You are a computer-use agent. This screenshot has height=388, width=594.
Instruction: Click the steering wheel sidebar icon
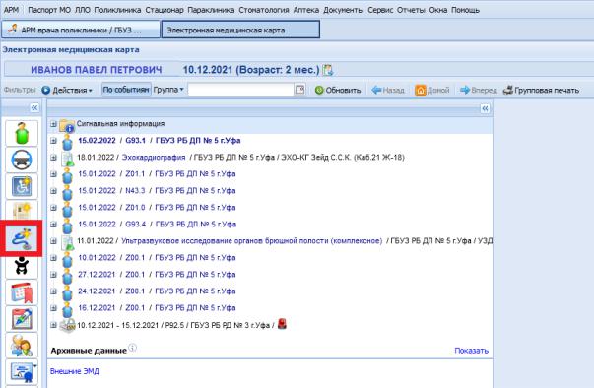click(x=22, y=160)
